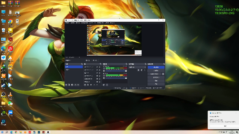Mute the bottom mixer channel speaker icon
239x134 pixels.
104,78
